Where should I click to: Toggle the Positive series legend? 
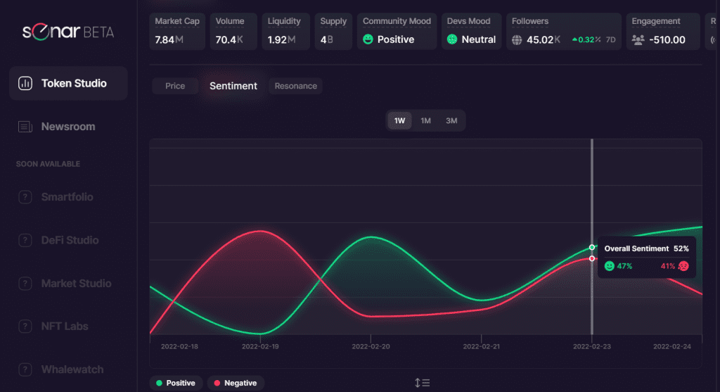pyautogui.click(x=176, y=383)
